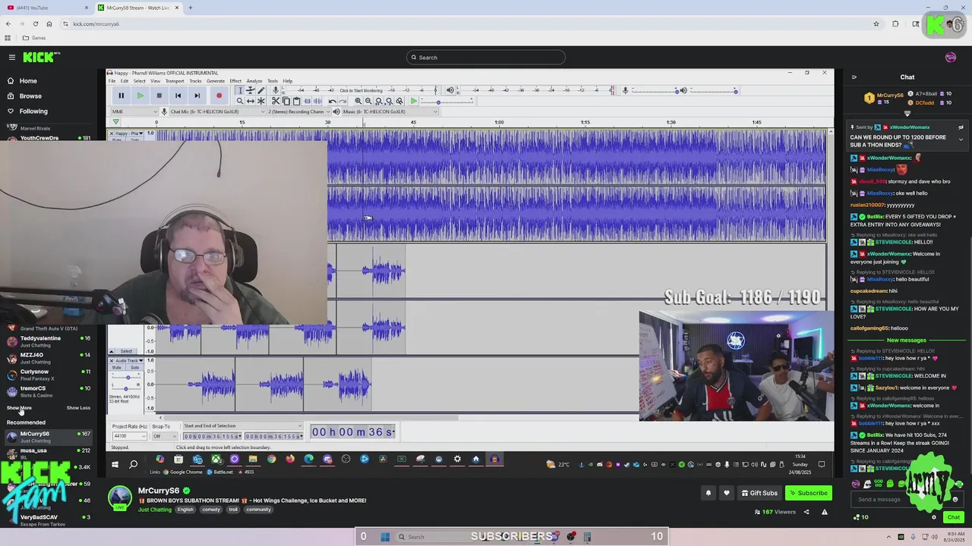Click the Gift Subs button

[x=759, y=493]
